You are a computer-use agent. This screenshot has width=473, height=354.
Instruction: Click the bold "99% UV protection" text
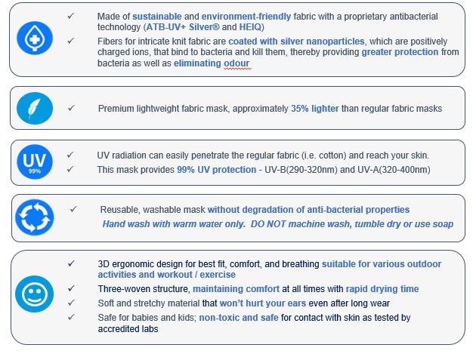tap(218, 170)
